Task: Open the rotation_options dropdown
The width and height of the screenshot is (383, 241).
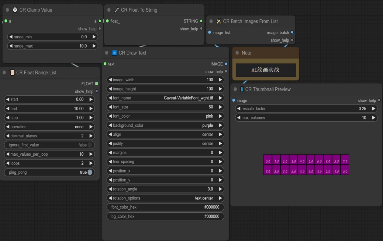Action: click(165, 198)
